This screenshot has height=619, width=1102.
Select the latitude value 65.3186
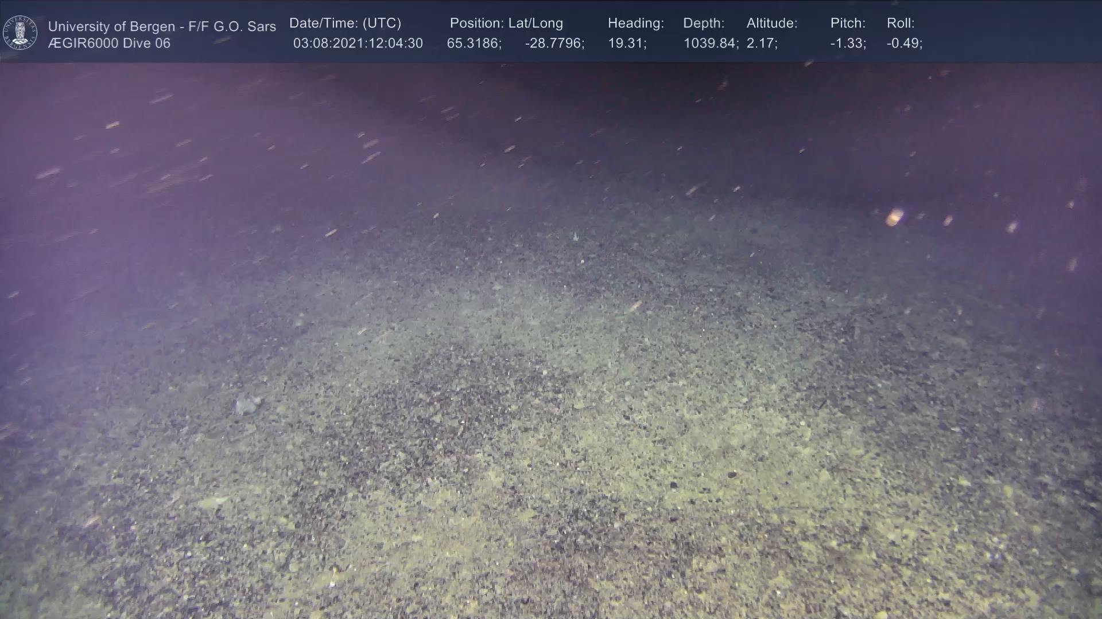(x=474, y=44)
